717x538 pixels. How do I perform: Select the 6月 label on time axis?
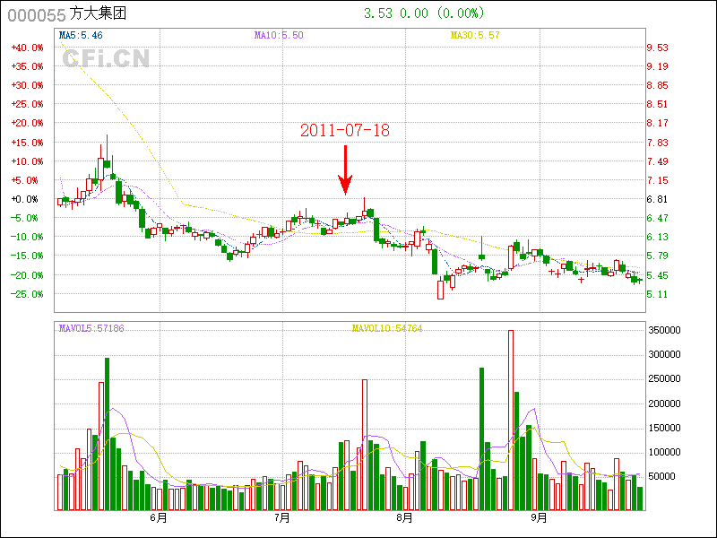pyautogui.click(x=159, y=518)
